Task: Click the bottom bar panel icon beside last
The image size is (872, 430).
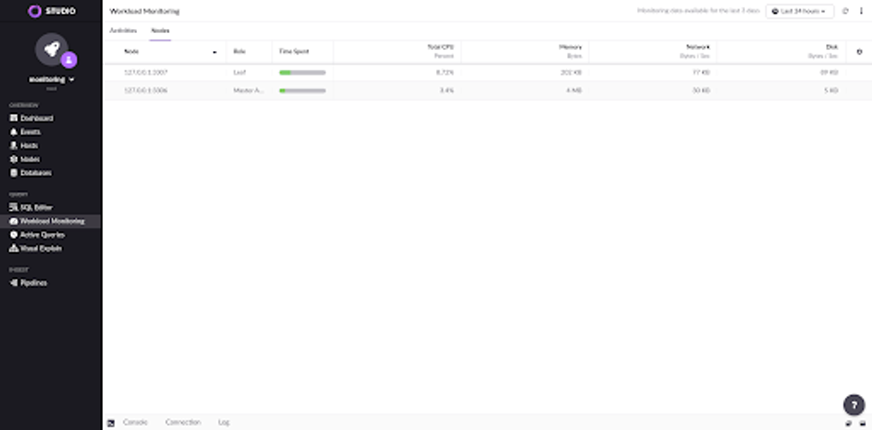Action: coord(849,423)
